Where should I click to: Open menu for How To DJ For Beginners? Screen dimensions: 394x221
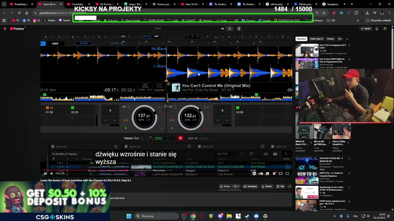pyautogui.click(x=349, y=45)
